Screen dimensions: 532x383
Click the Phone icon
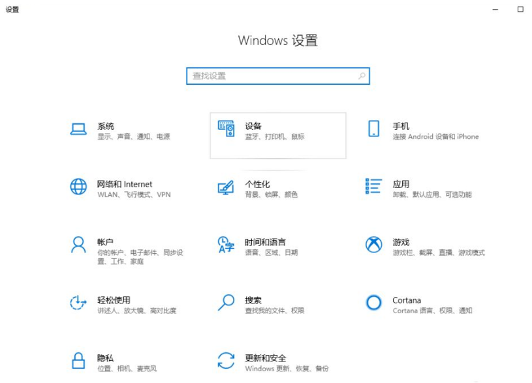click(373, 129)
